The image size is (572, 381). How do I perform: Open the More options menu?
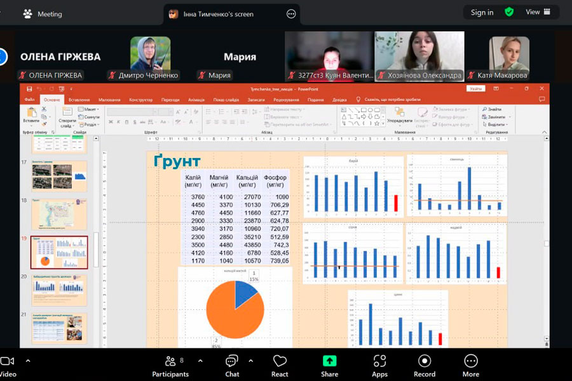[x=470, y=365]
